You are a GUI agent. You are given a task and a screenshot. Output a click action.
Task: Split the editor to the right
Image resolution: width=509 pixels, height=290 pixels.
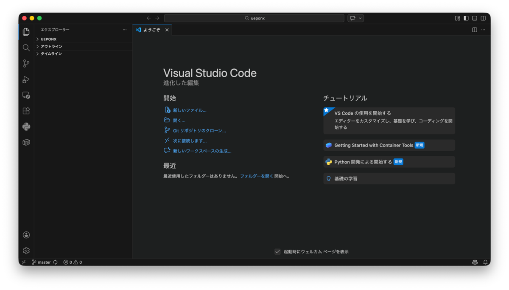475,30
